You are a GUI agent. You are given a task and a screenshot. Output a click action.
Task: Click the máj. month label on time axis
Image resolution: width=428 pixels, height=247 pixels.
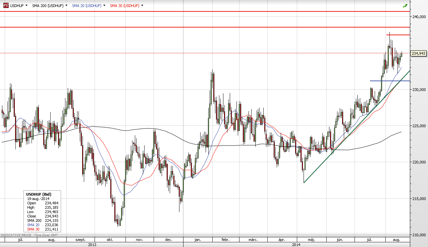311,240
